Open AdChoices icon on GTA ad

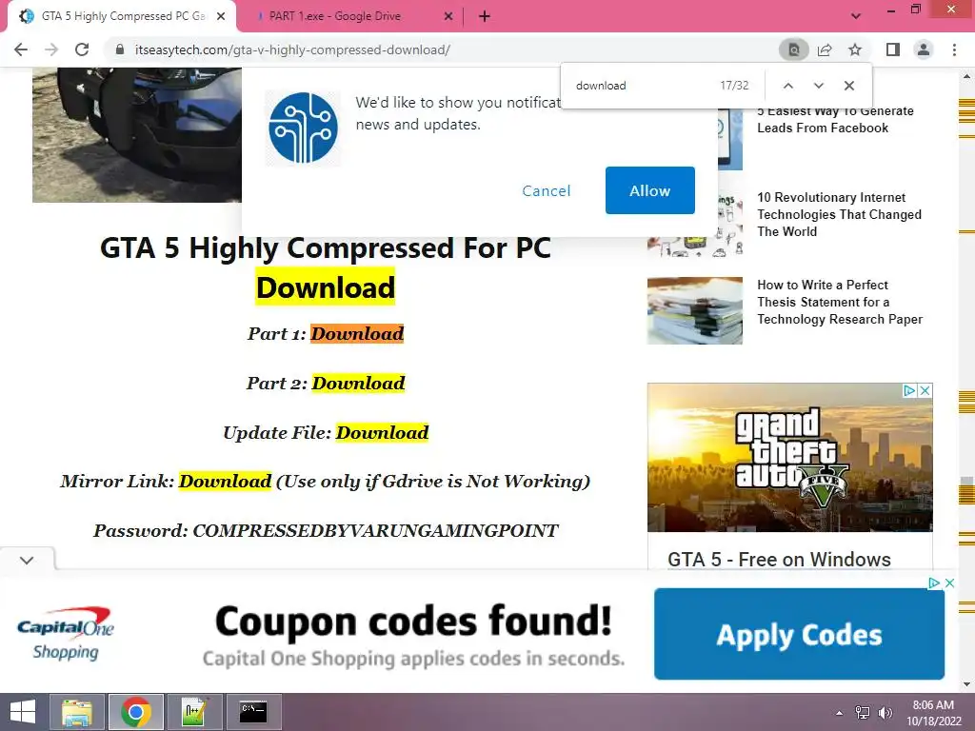coord(908,390)
